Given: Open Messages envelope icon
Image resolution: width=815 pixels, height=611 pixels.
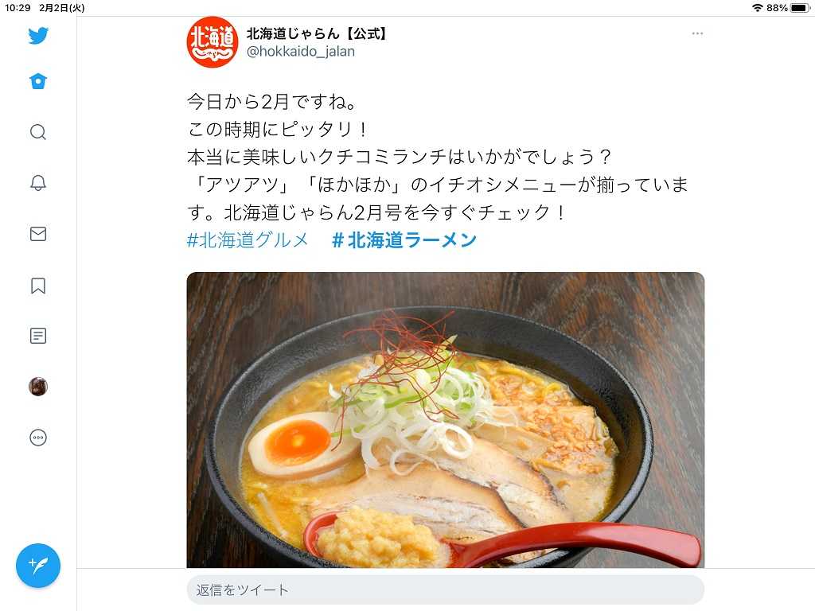Looking at the screenshot, I should point(38,234).
